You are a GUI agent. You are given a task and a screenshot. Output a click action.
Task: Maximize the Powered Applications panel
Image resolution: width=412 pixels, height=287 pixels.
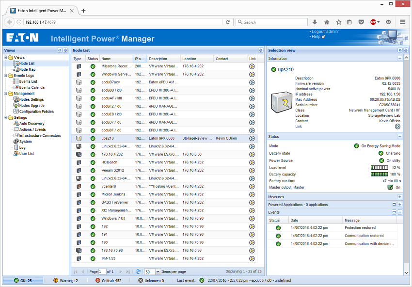(394, 205)
